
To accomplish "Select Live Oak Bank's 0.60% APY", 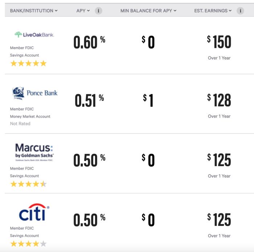I will click(x=89, y=42).
